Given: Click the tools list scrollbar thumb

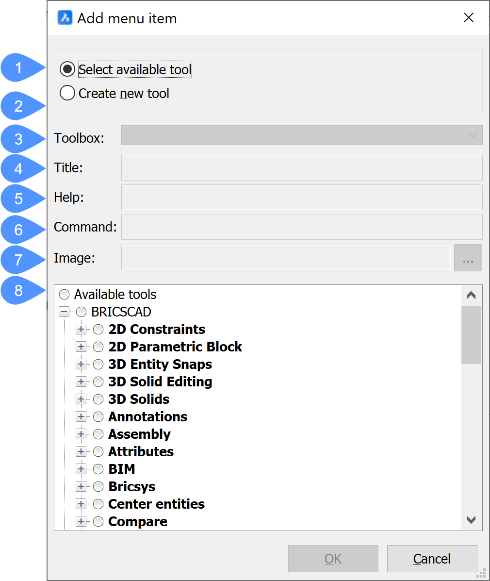Looking at the screenshot, I should point(471,335).
